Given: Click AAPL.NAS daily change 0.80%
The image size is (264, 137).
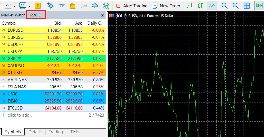Looking at the screenshot, I should coord(99,80).
